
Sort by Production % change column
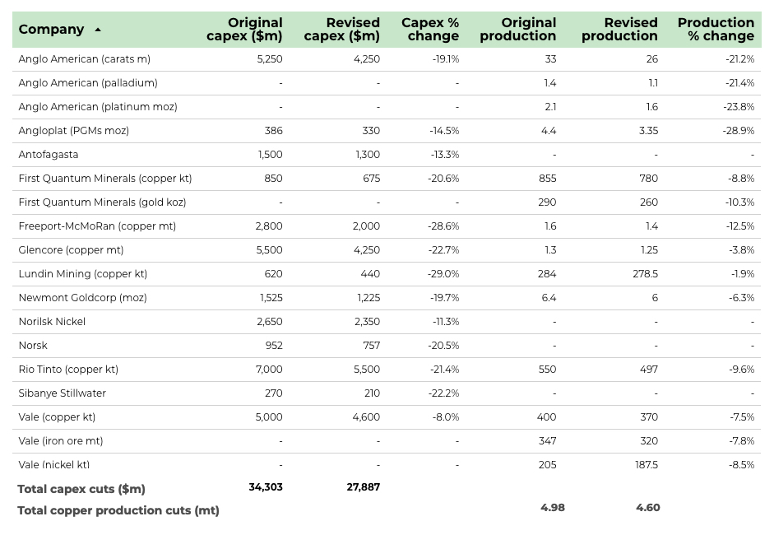[x=716, y=29]
